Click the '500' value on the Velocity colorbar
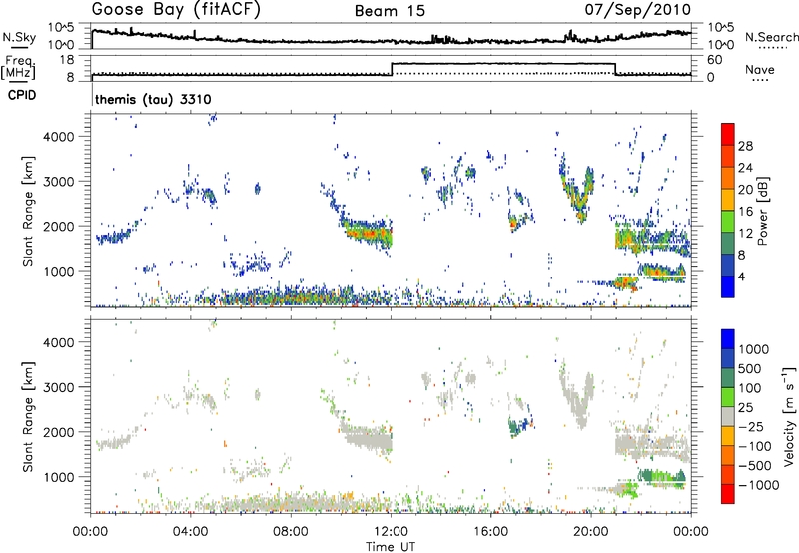799x553 pixels. tap(750, 368)
